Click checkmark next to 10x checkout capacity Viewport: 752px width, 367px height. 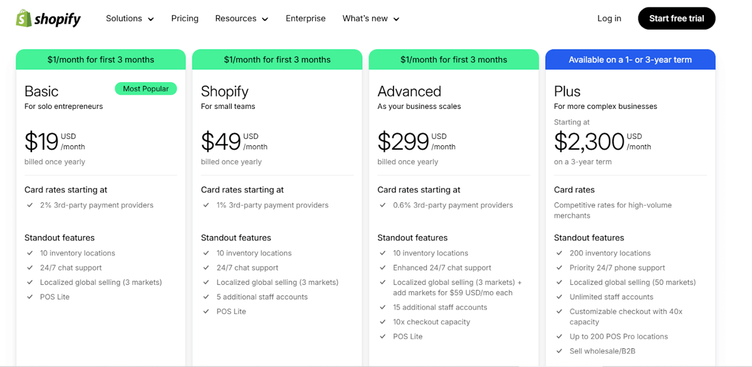[x=383, y=322]
